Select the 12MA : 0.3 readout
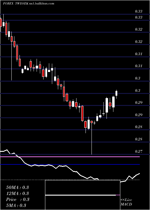 [17, 193]
